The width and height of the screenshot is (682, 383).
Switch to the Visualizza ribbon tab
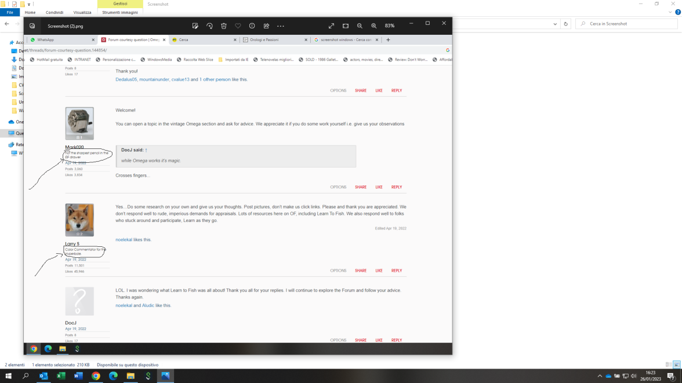point(82,12)
